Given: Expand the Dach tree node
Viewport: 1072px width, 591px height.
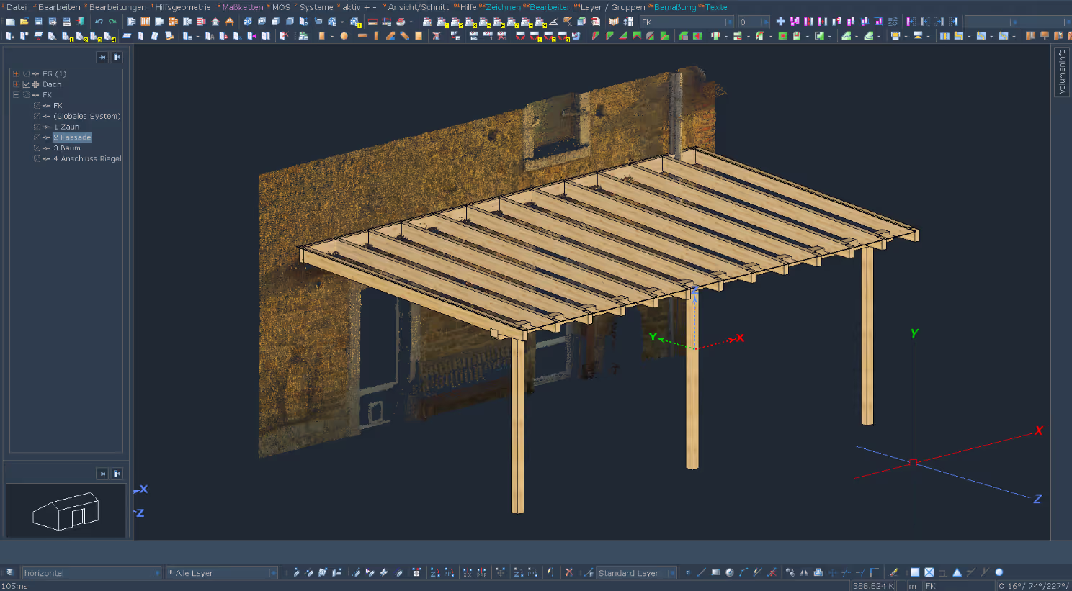Looking at the screenshot, I should pyautogui.click(x=16, y=84).
